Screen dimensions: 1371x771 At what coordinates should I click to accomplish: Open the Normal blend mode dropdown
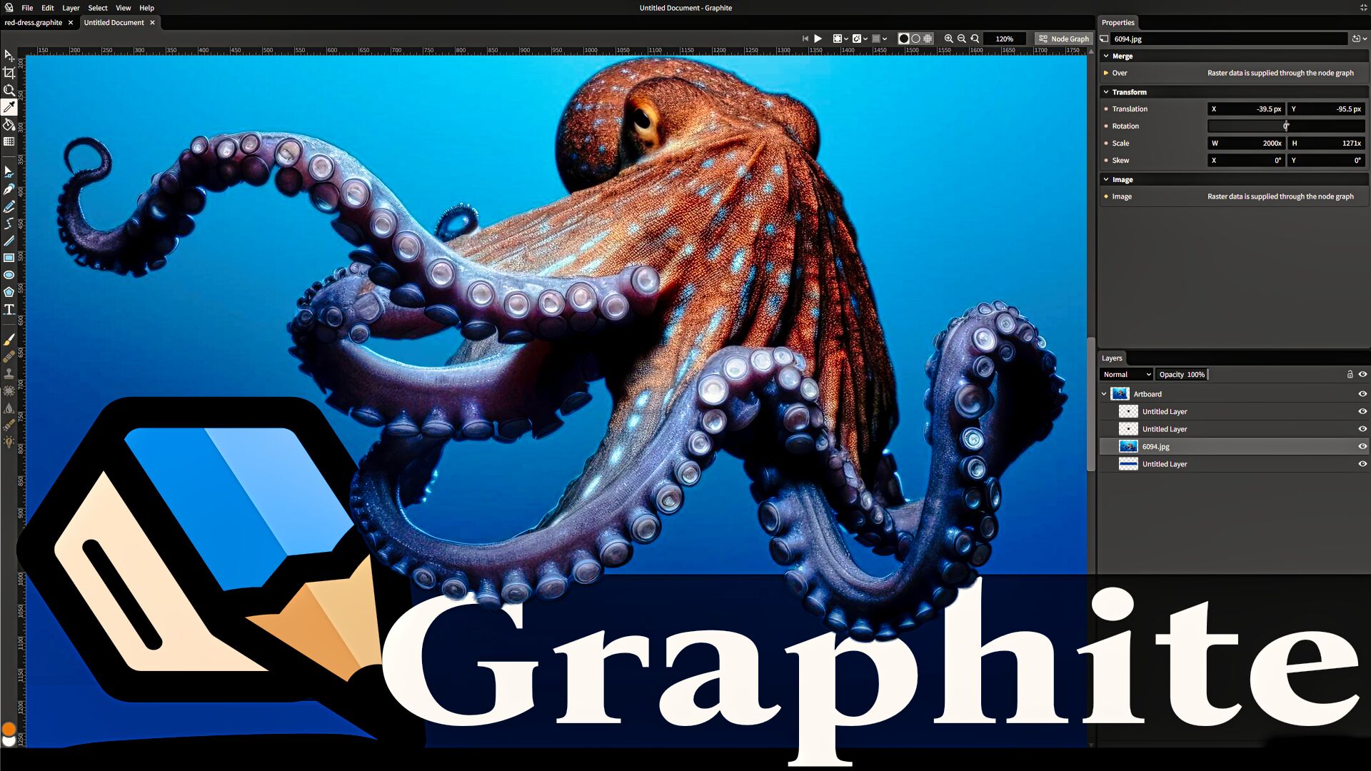[x=1126, y=374]
